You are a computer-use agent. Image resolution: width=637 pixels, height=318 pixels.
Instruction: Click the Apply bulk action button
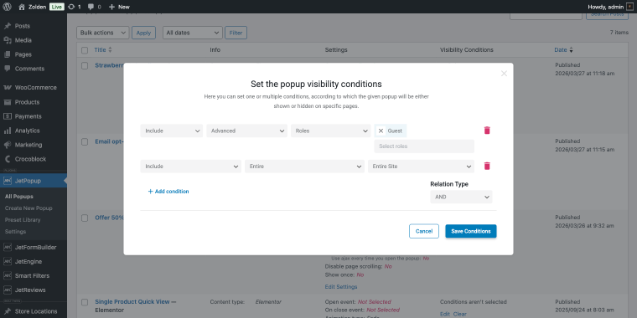(143, 33)
